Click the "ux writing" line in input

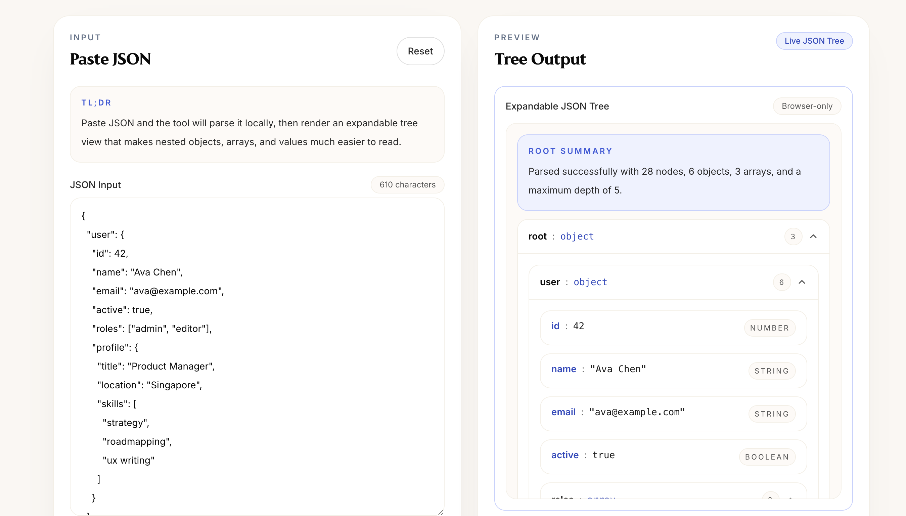point(129,460)
